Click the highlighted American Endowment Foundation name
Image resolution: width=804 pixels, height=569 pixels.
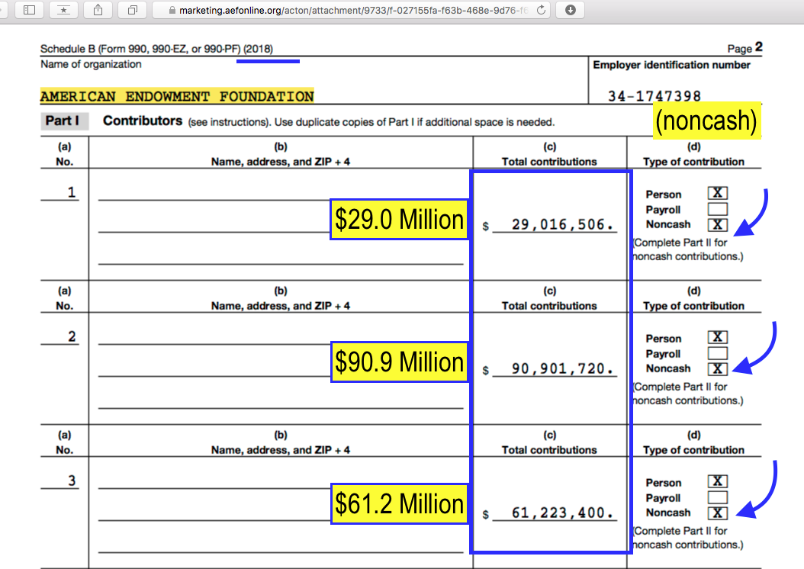(x=177, y=96)
